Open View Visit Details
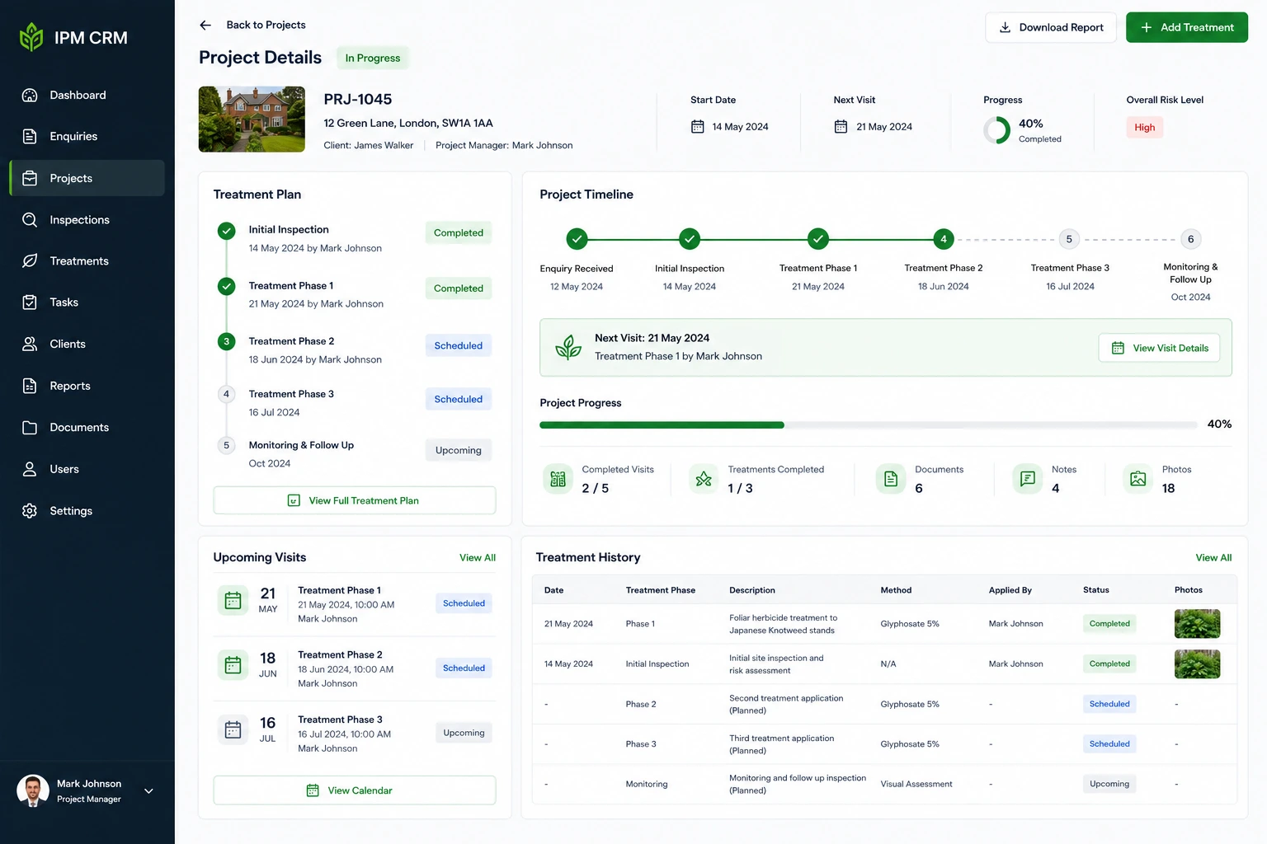Viewport: 1267px width, 844px height. click(x=1159, y=348)
